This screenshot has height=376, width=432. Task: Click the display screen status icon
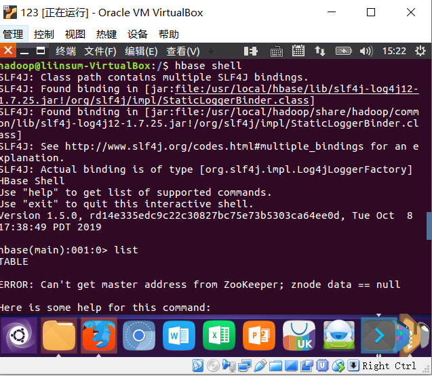[x=291, y=366]
